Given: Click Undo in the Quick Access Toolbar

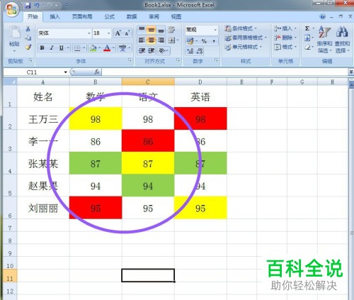Looking at the screenshot, I should [x=37, y=5].
